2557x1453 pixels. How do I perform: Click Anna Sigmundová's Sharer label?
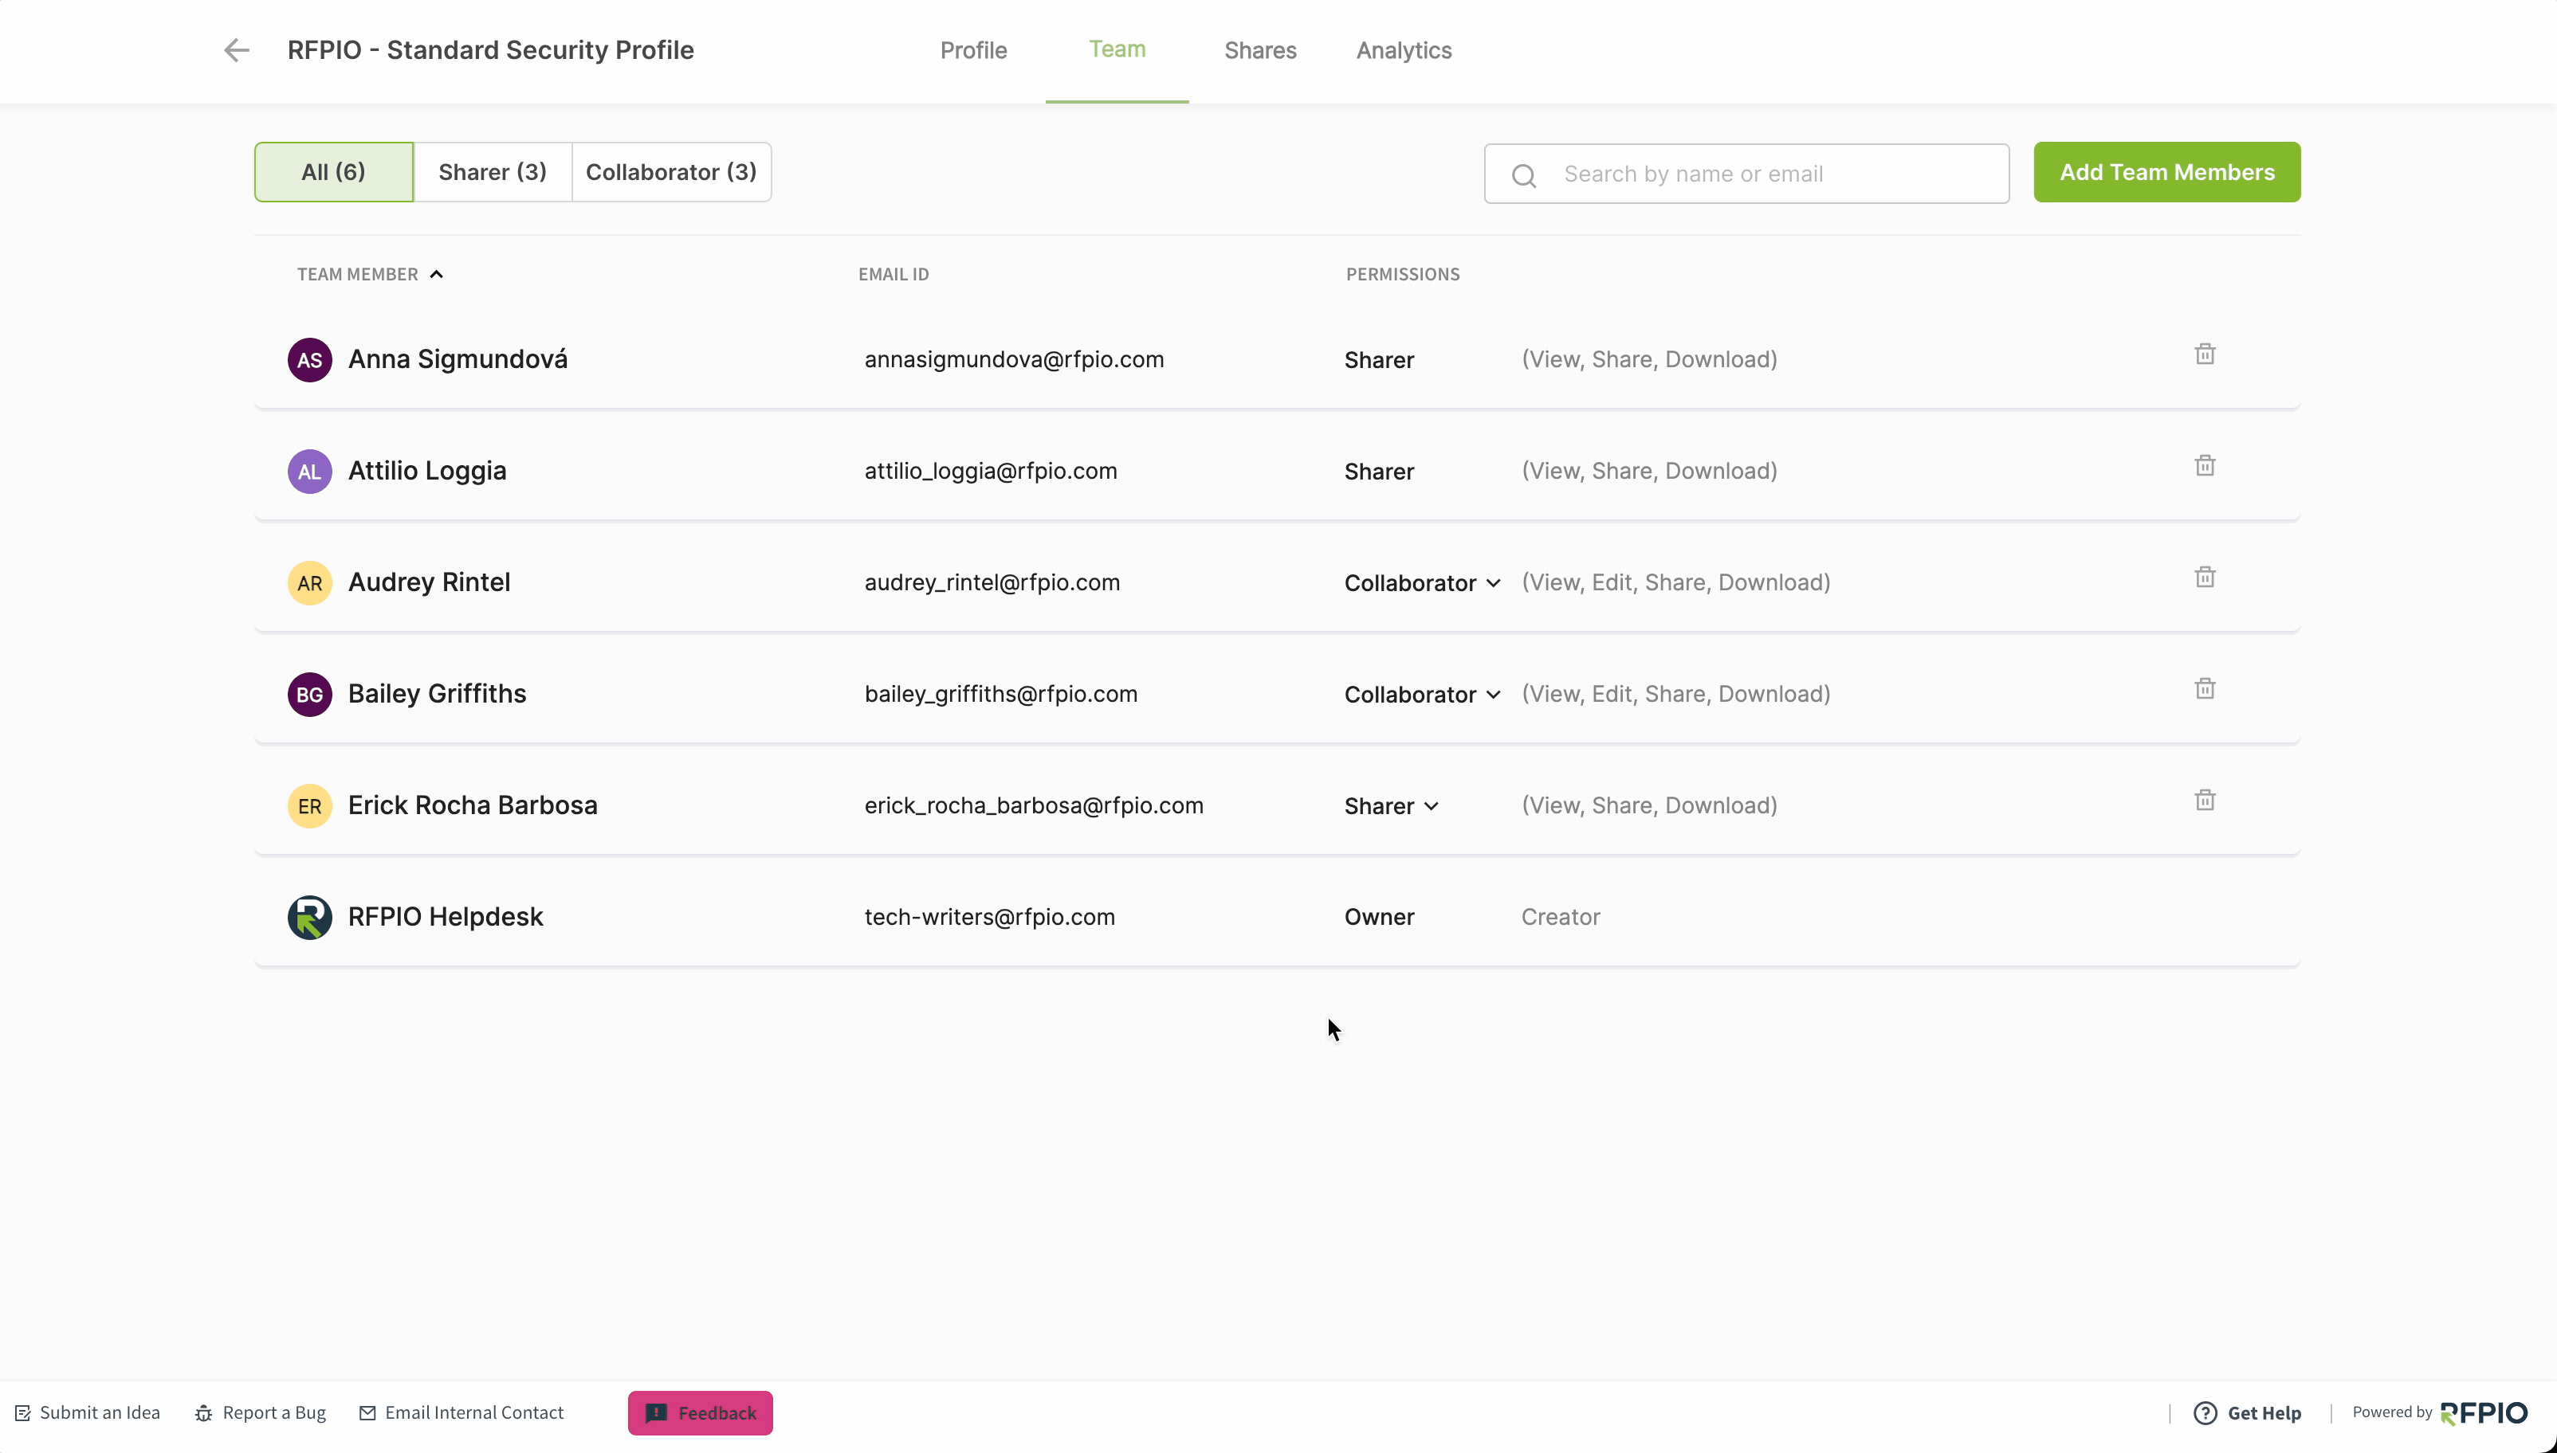click(1379, 360)
